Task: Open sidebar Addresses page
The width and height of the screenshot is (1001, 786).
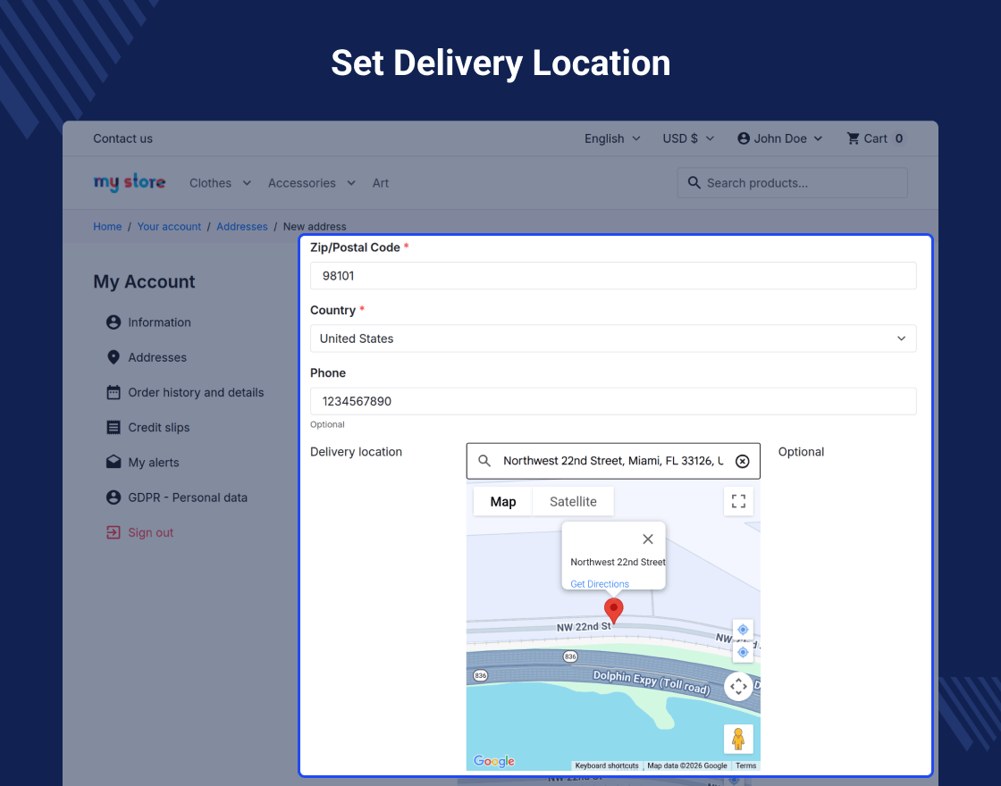Action: point(157,357)
